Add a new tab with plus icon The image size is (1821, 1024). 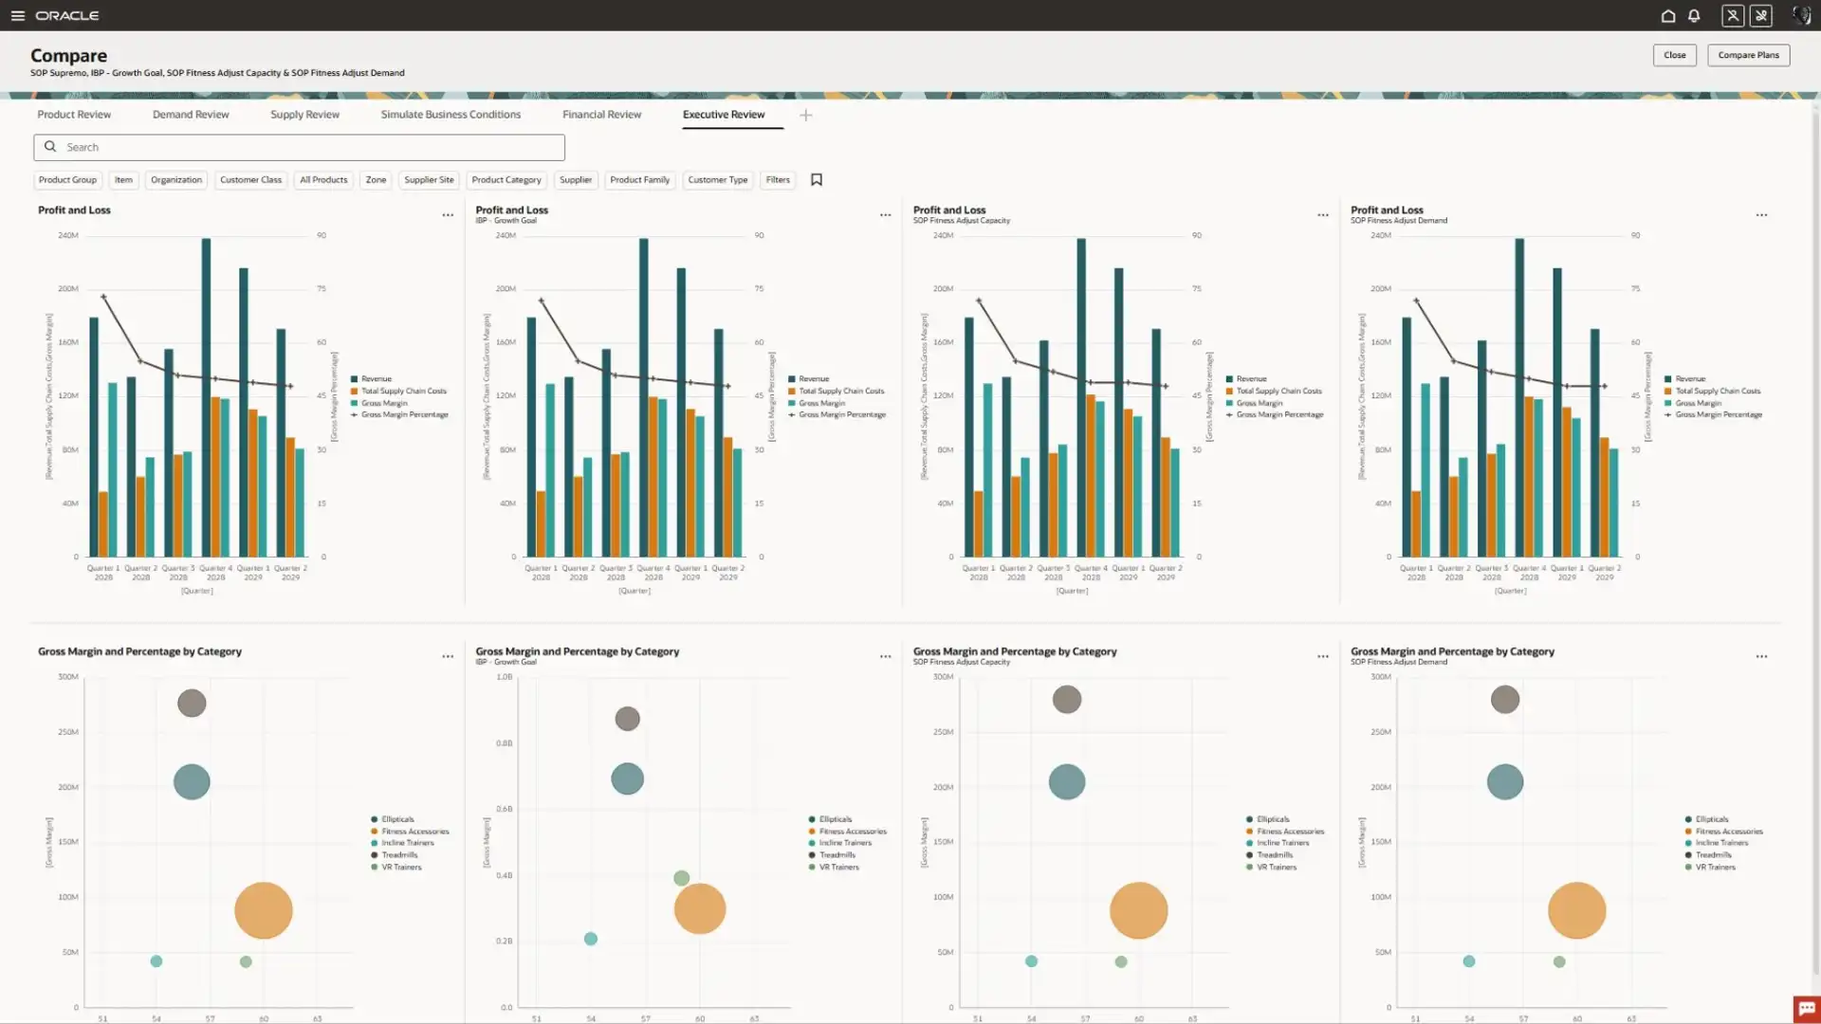tap(806, 116)
